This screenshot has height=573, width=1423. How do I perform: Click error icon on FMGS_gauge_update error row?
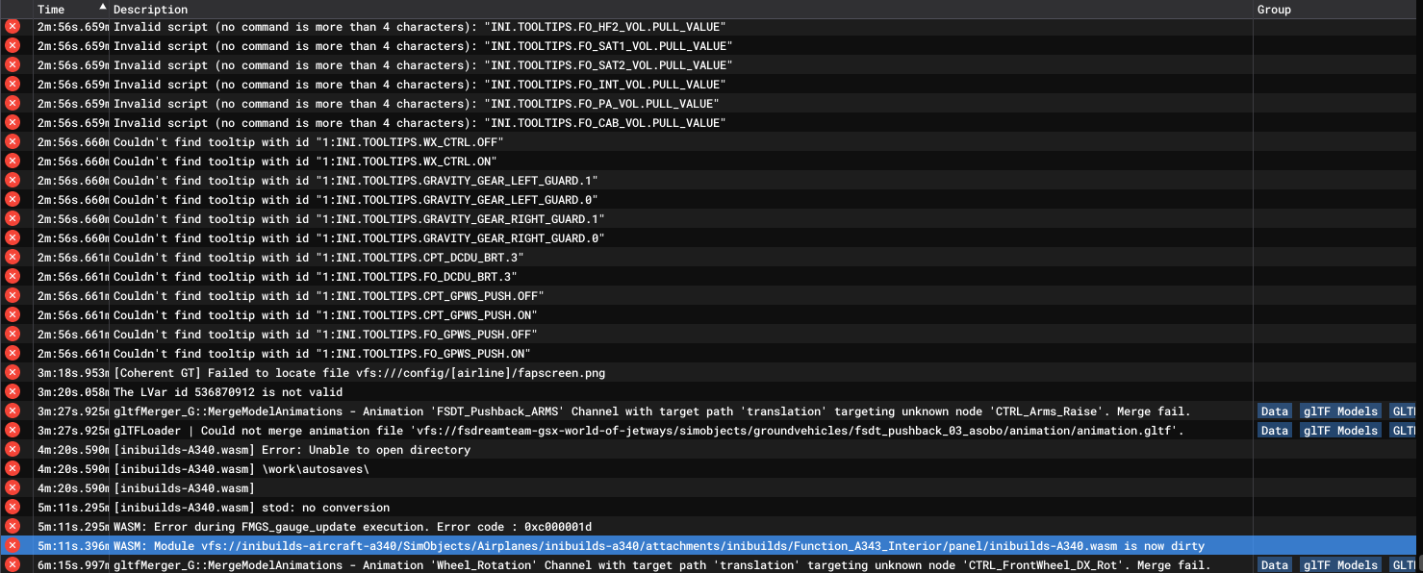[x=13, y=527]
